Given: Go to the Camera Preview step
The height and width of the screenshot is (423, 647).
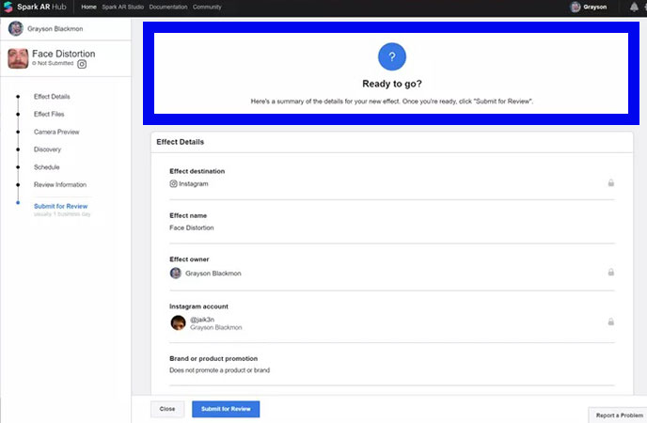Looking at the screenshot, I should (x=56, y=132).
